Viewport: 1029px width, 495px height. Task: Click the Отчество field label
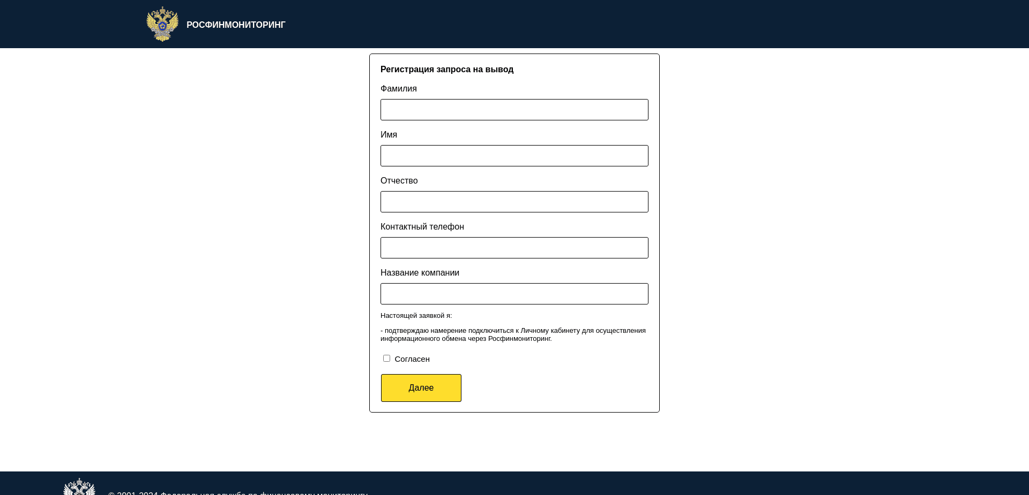(x=399, y=180)
